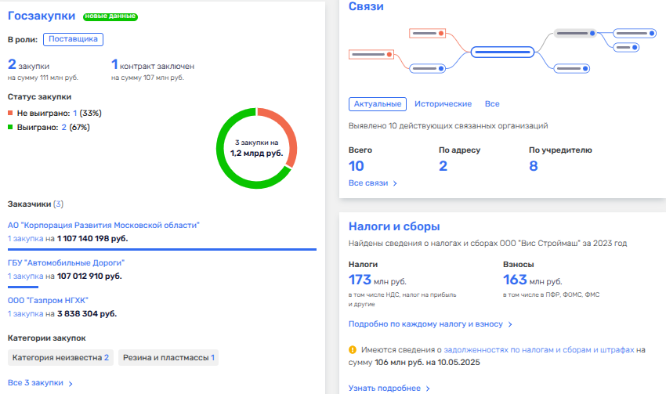666x394 pixels.
Task: Click the green 'Выиграно' legend marker
Action: coord(11,127)
